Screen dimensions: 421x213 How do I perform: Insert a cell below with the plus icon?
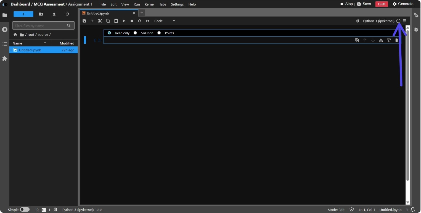(92, 21)
